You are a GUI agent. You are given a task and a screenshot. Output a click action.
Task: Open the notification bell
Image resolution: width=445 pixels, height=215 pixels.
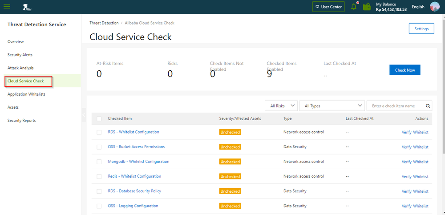click(354, 7)
